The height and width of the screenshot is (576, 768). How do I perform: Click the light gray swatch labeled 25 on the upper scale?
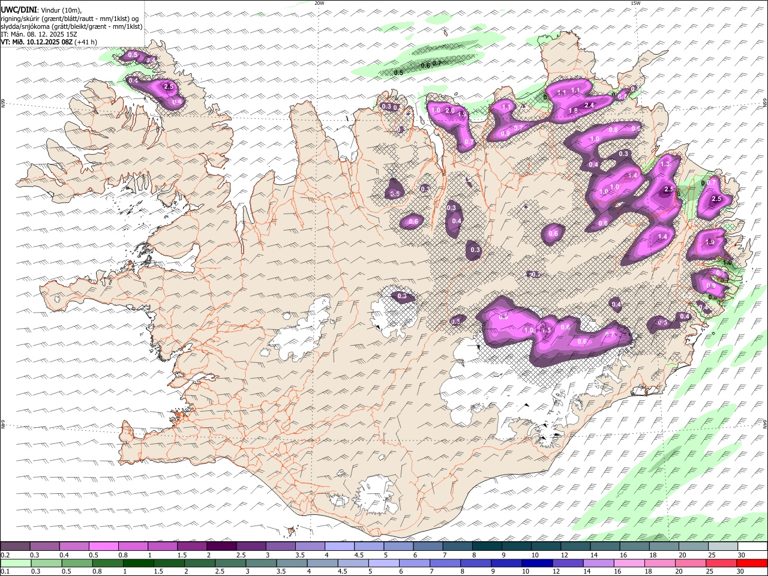(722, 547)
